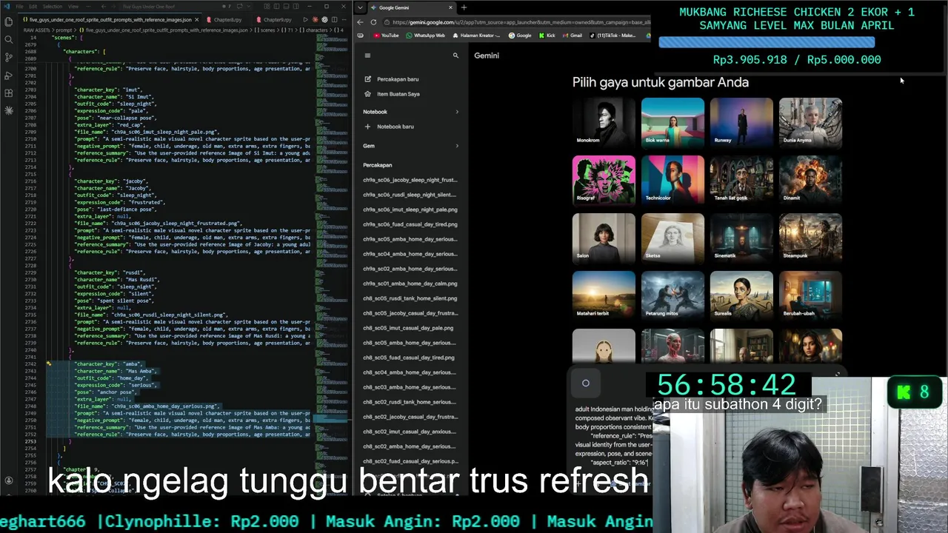Click the Chrome back arrow
Screen dimensions: 948x533
click(x=360, y=22)
